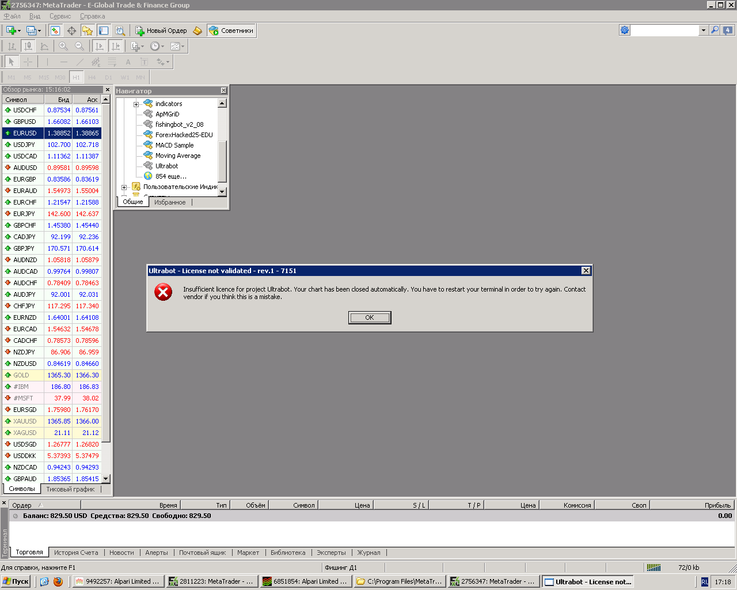Open the New Chart toolbar icon

click(10, 31)
